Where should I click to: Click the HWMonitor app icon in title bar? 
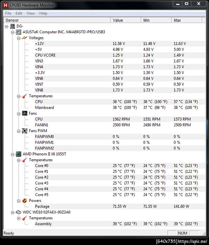[x=5, y=5]
